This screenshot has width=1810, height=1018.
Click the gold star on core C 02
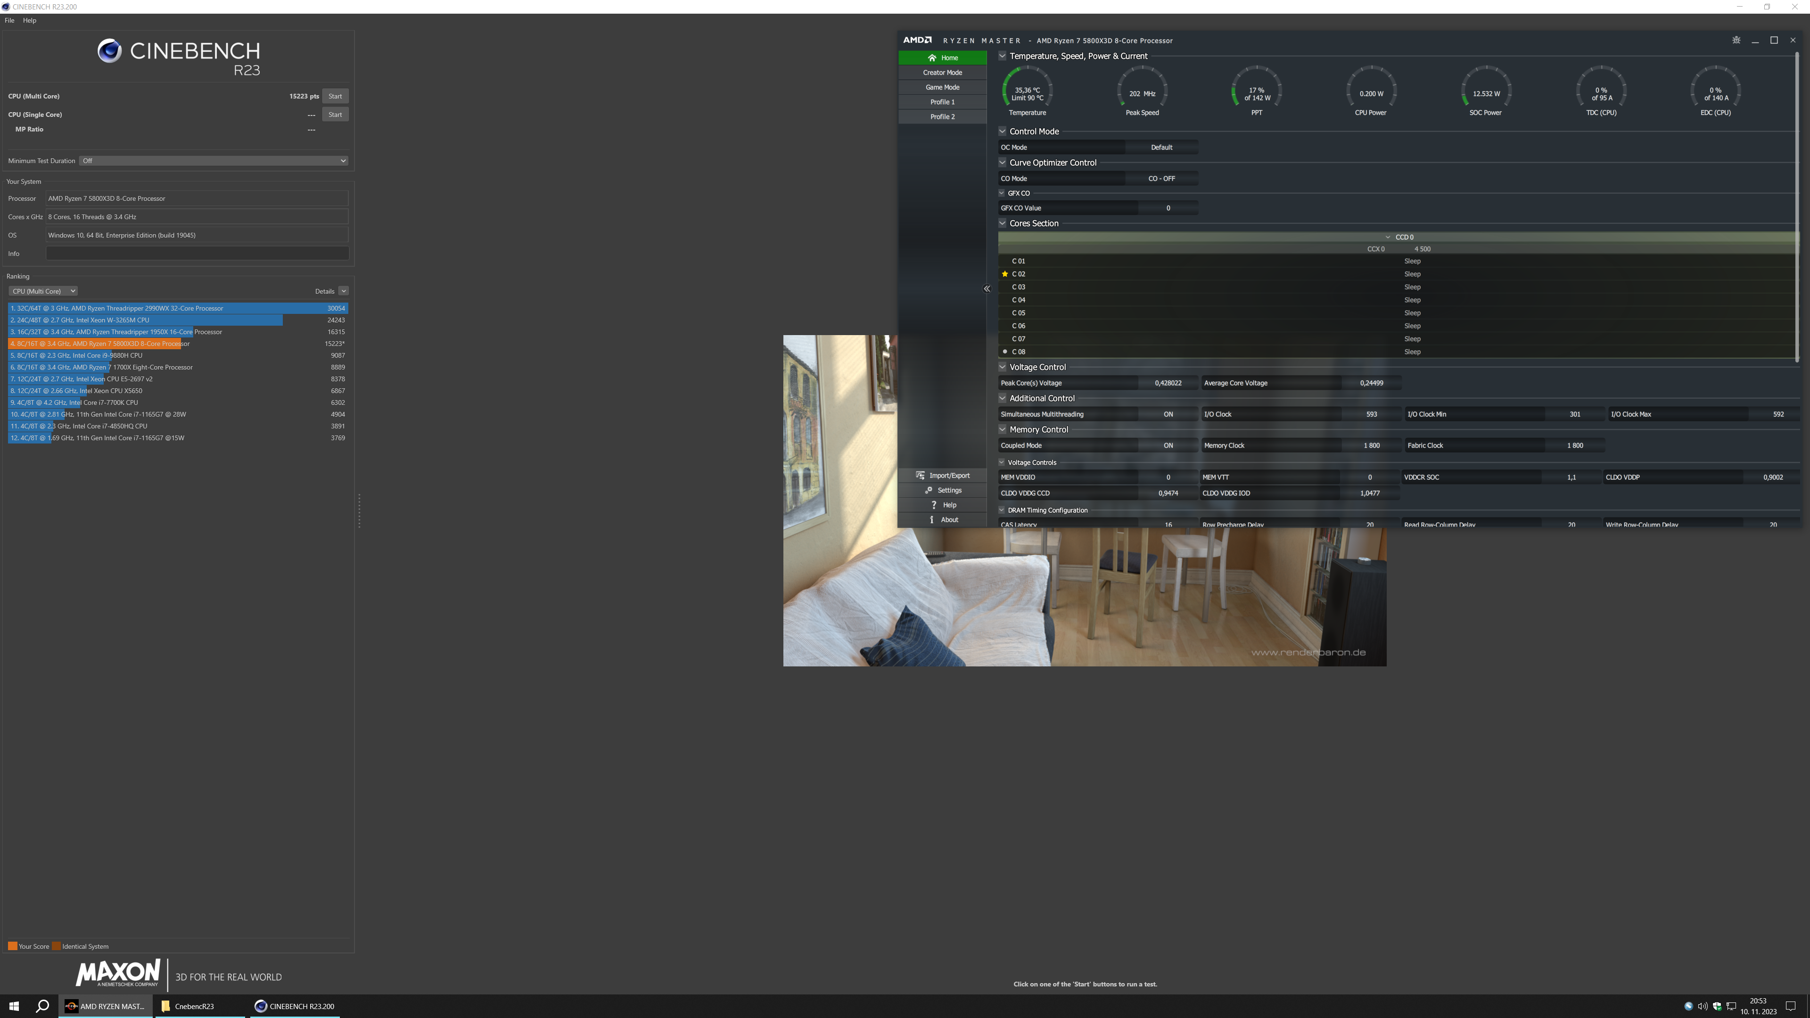(1005, 274)
